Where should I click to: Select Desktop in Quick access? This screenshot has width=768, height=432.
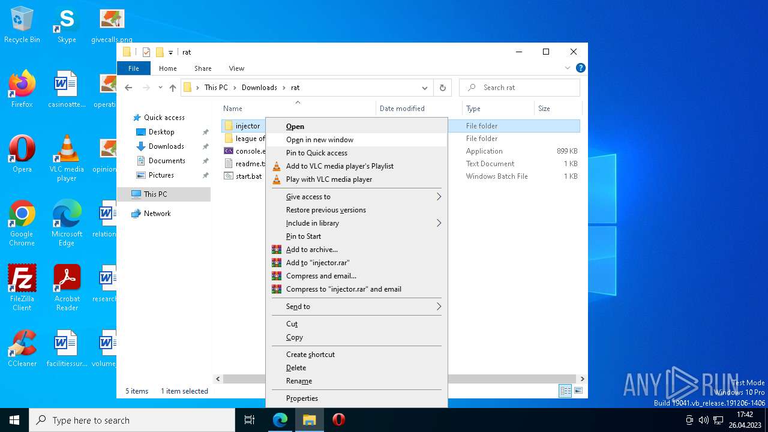(161, 132)
